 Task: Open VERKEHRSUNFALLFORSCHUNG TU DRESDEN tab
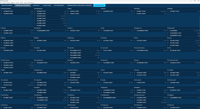[x=79, y=5]
